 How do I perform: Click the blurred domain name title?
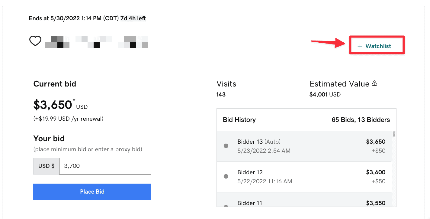[97, 42]
